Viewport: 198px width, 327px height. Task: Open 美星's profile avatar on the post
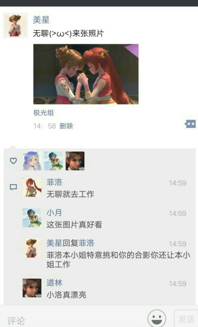(16, 25)
